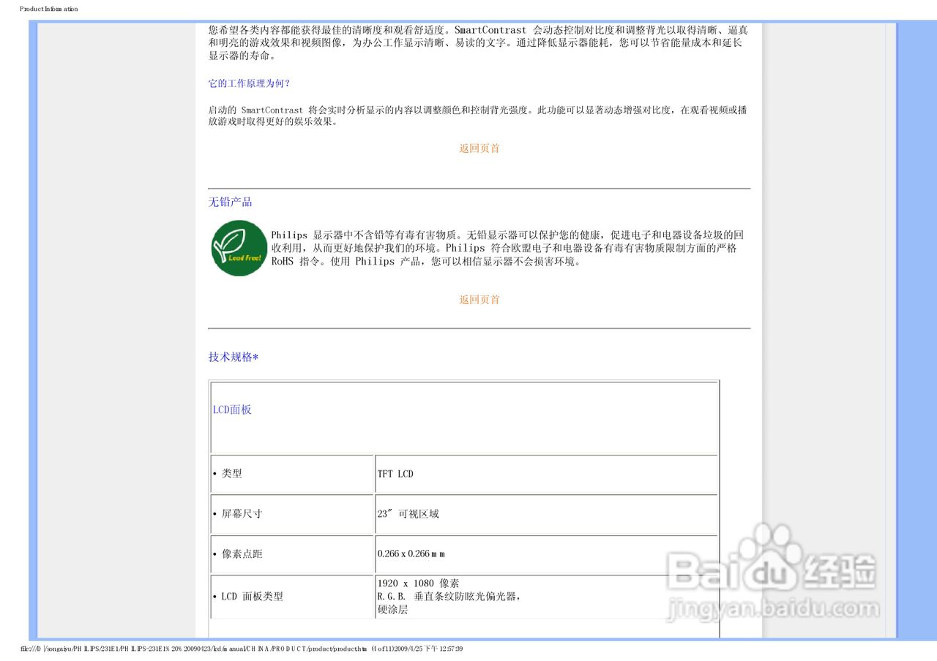The image size is (937, 661).
Task: Click the 它的工作原理为何？ subheading
Action: pos(250,83)
